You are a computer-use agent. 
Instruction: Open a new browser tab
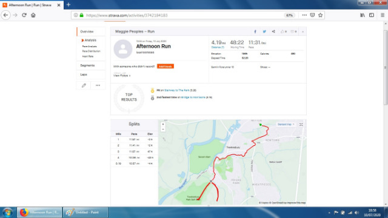69,5
